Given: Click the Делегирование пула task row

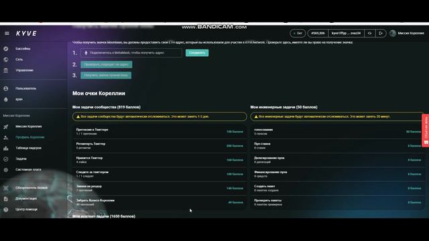Looking at the screenshot, I should coord(338,160).
